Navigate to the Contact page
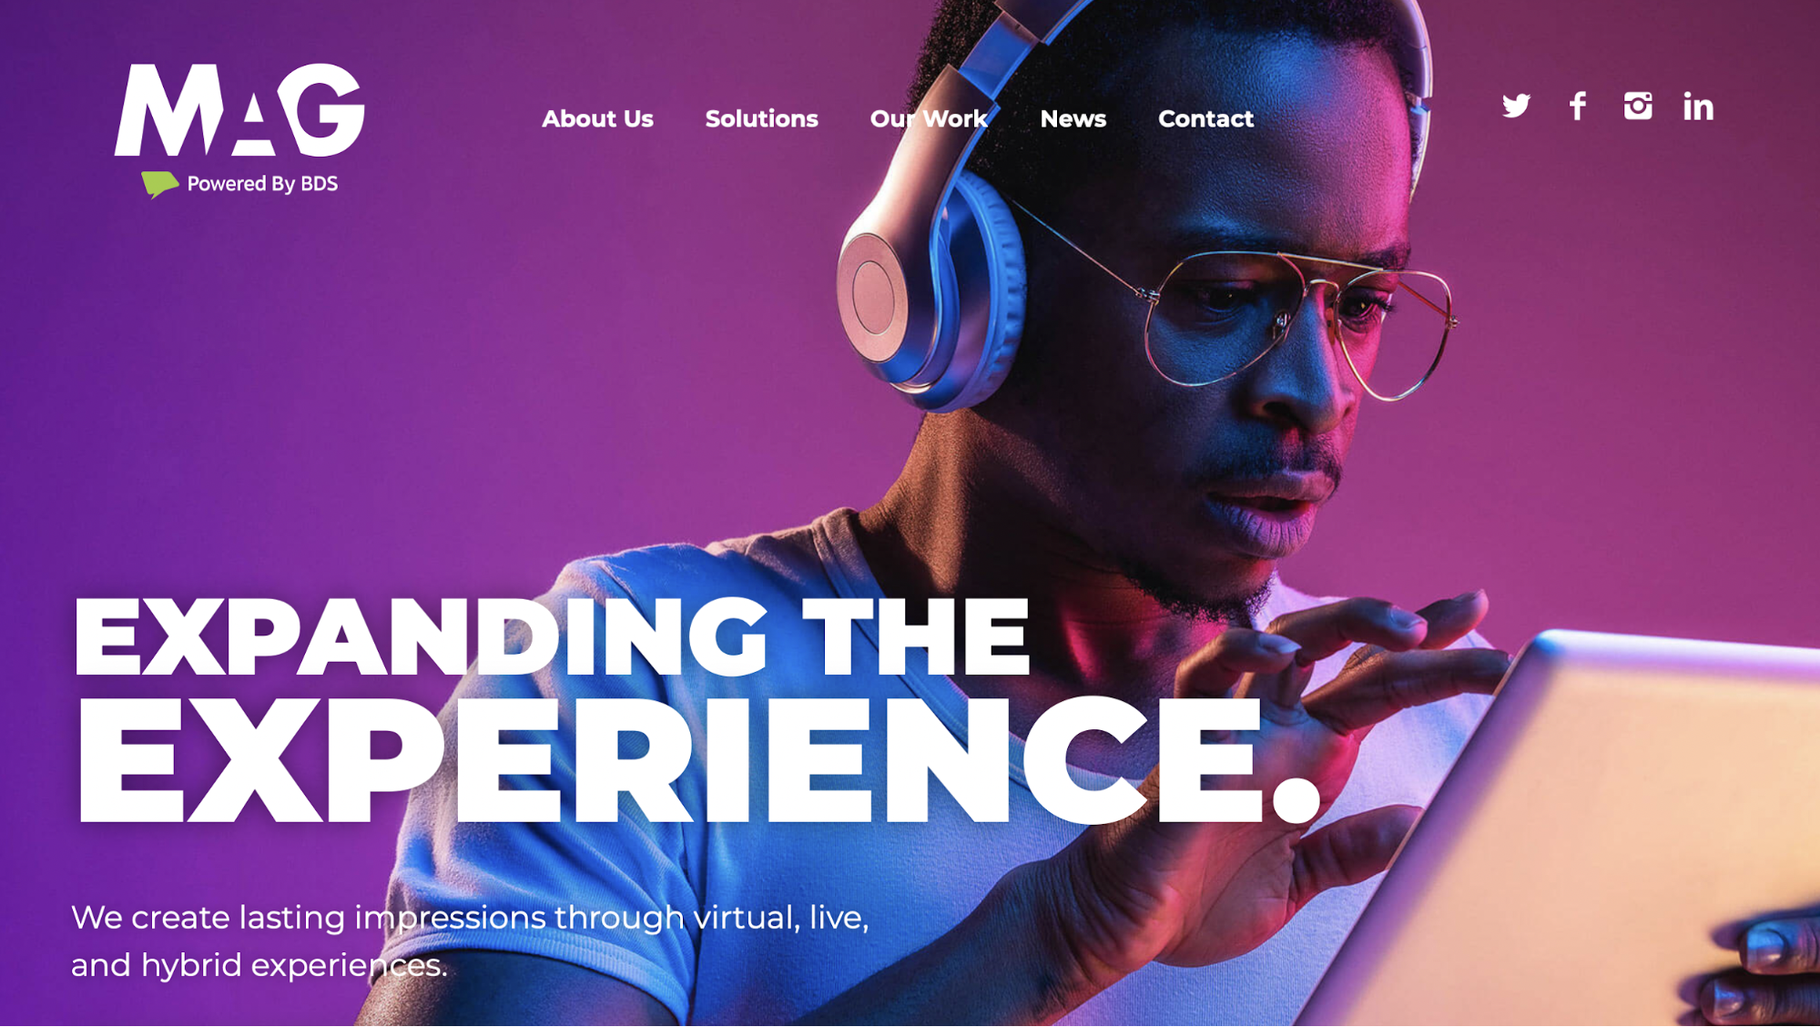The image size is (1820, 1027). coord(1205,118)
